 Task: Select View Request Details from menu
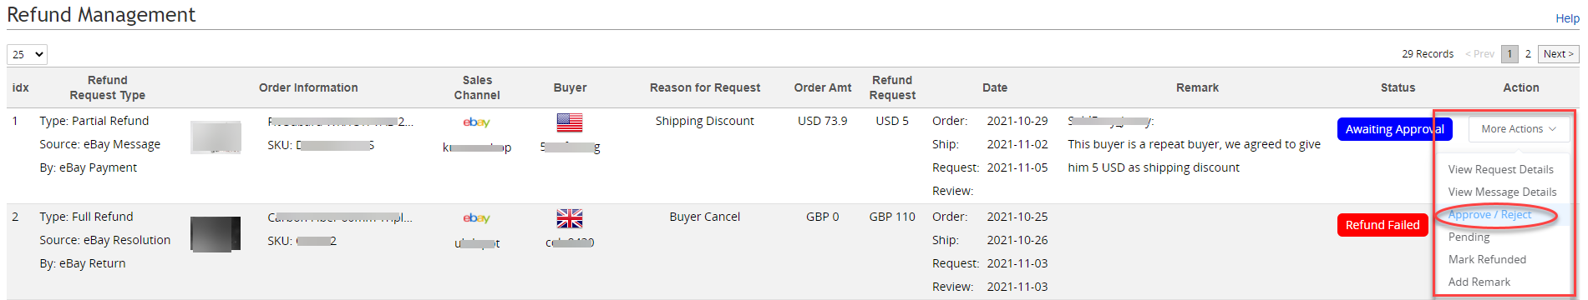(x=1500, y=169)
